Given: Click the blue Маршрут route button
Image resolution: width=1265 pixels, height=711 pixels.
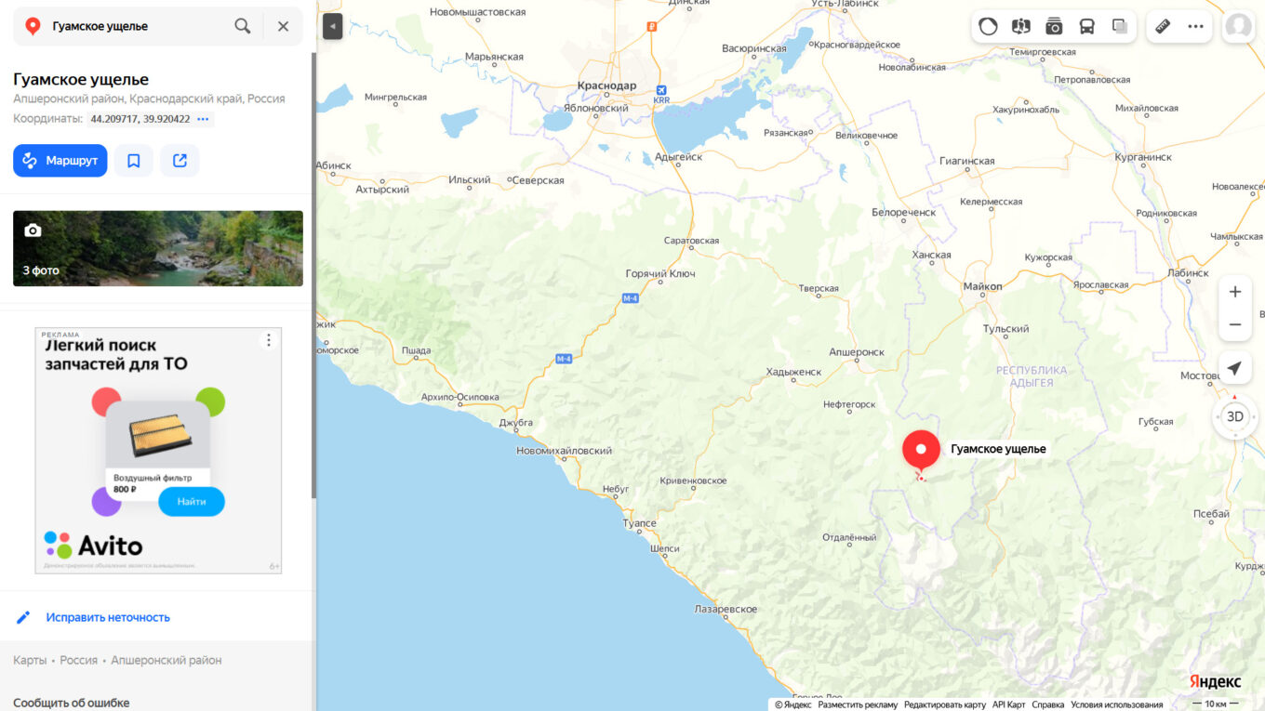Looking at the screenshot, I should coord(60,161).
